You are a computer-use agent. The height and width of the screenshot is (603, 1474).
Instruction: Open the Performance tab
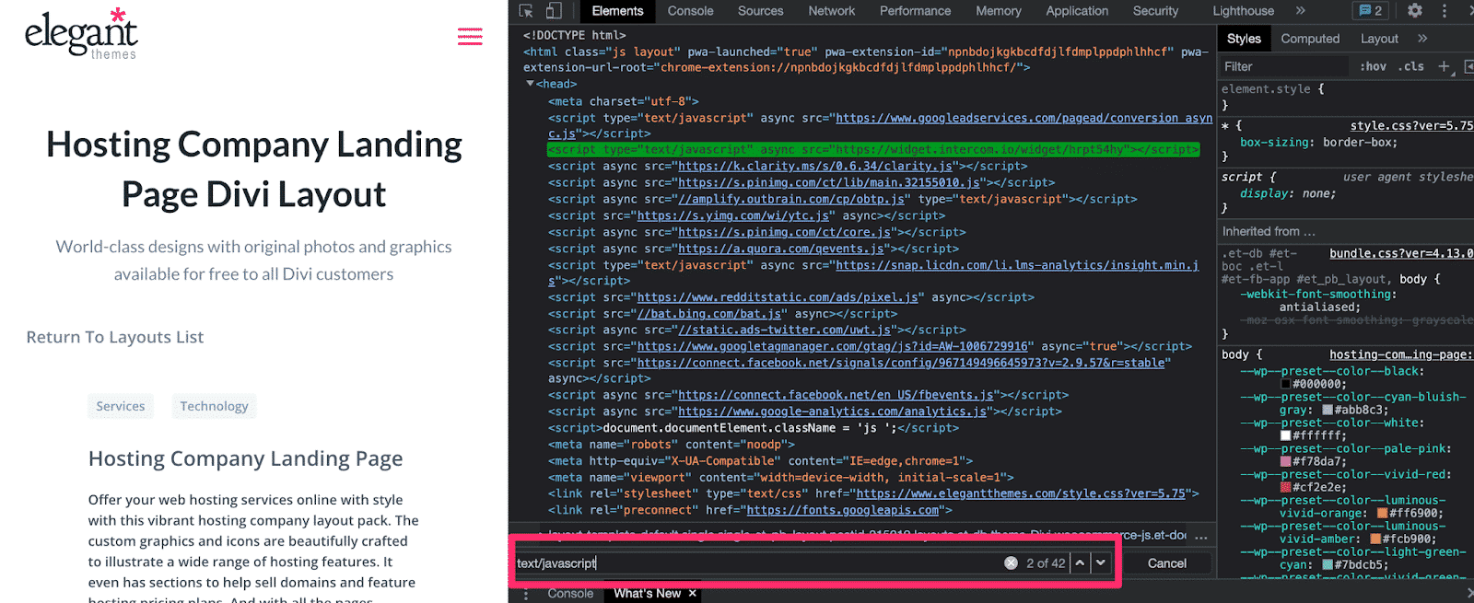coord(915,11)
